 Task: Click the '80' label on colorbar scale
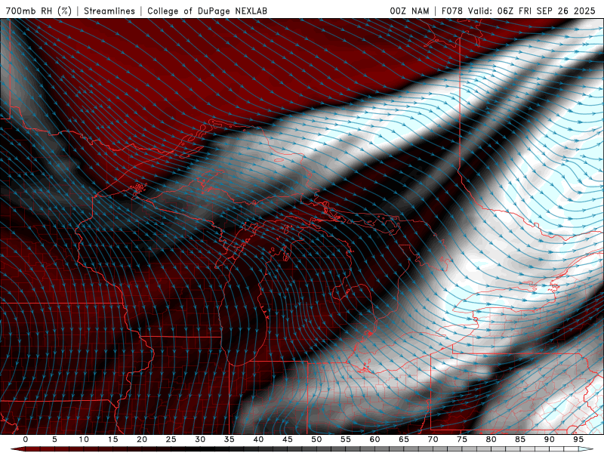492,439
